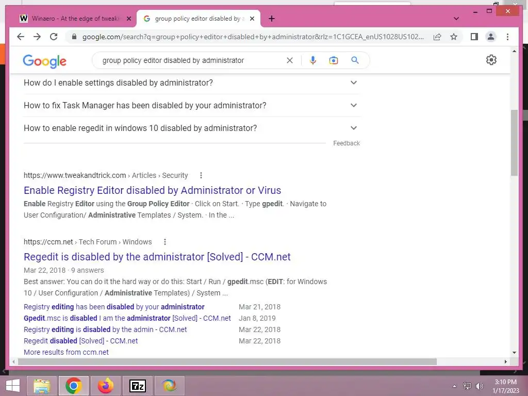The height and width of the screenshot is (396, 528).
Task: Start voice search with microphone
Action: tap(313, 60)
